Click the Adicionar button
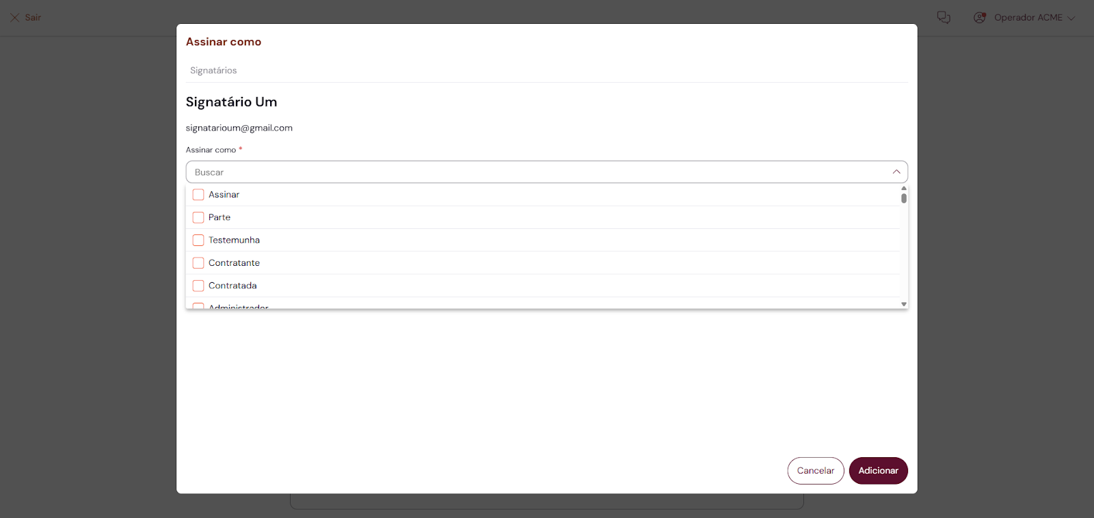Image resolution: width=1094 pixels, height=518 pixels. tap(878, 471)
